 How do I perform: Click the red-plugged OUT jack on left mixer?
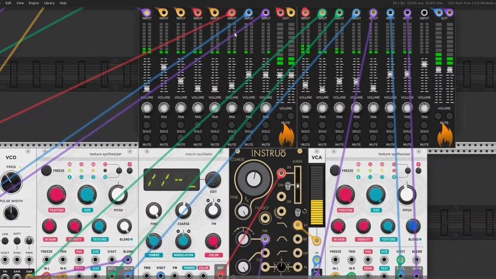(x=280, y=12)
